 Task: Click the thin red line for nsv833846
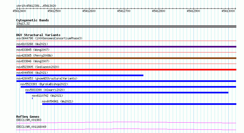(126, 64)
